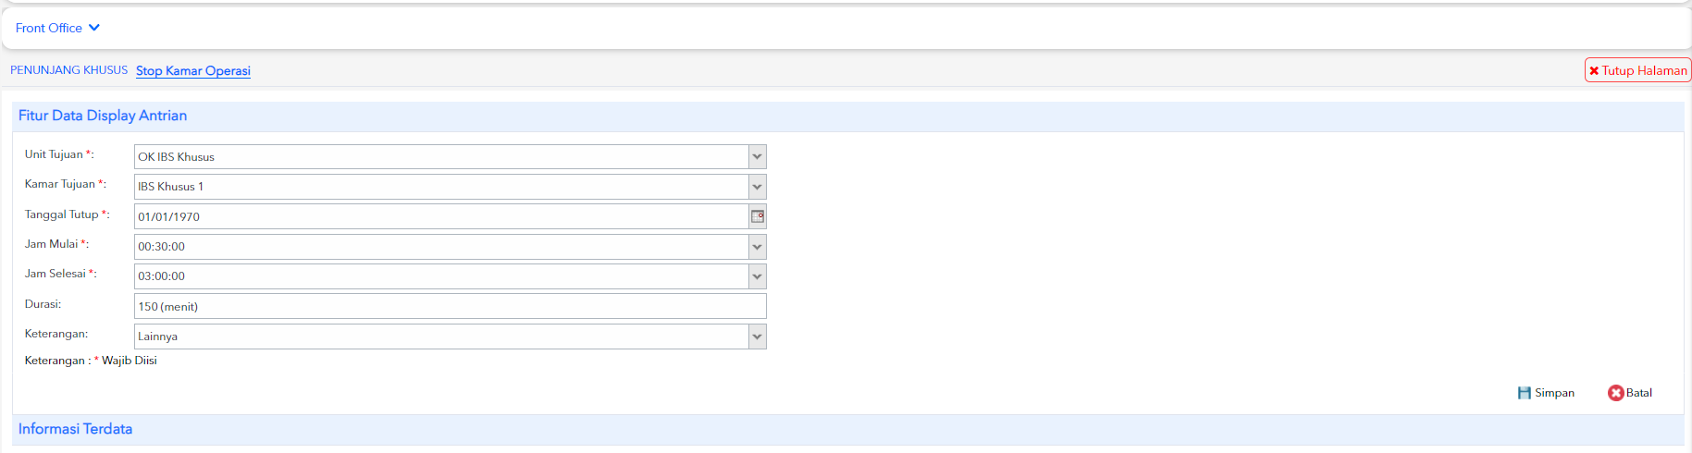
Task: Open the Jam Mulai dropdown arrow
Action: tap(758, 247)
